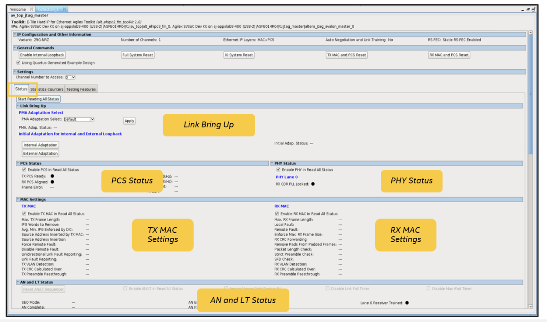Screen dimensions: 547x322
Task: Trigger an IO System Reset
Action: [x=239, y=55]
